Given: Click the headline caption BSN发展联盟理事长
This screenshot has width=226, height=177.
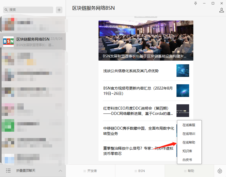Looking at the screenshot, I should 144,56.
